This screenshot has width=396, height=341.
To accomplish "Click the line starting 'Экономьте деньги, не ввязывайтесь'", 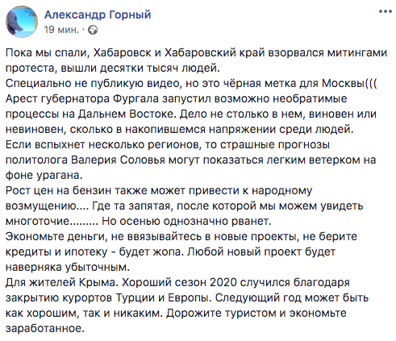I will (x=181, y=237).
